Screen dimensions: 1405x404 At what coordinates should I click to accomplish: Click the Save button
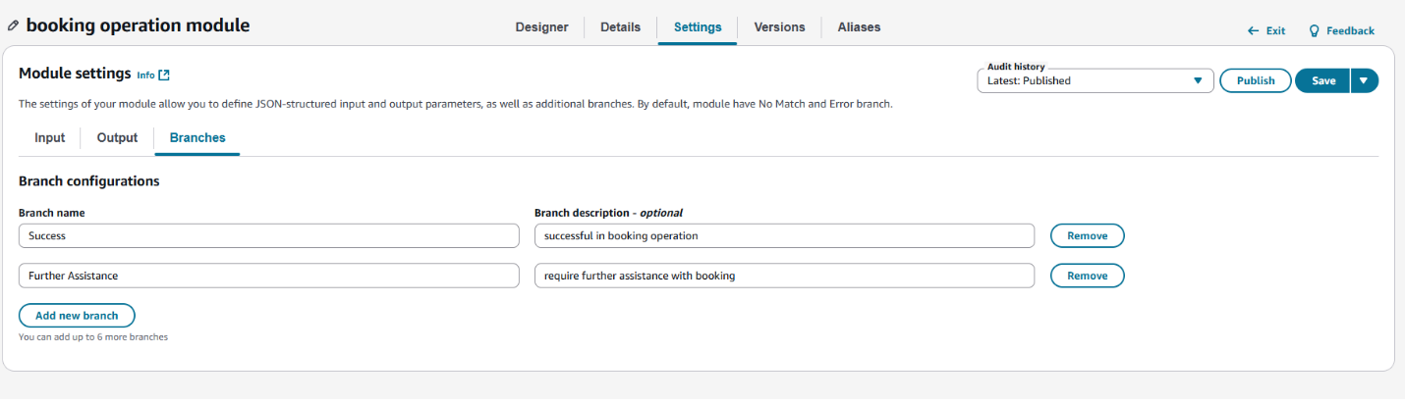[1322, 80]
